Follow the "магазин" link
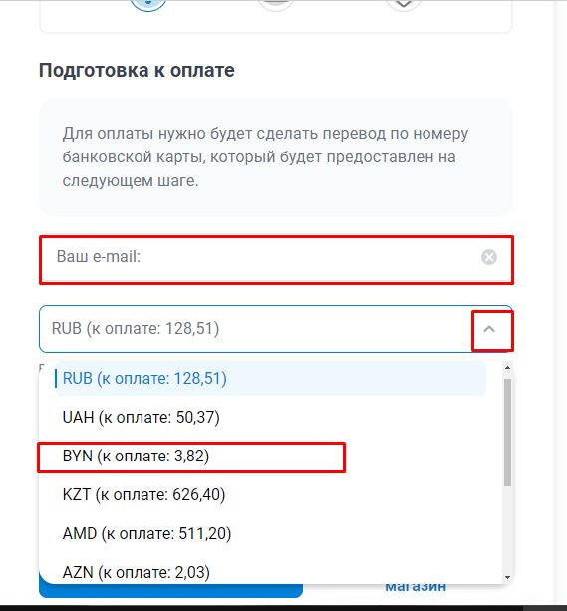The height and width of the screenshot is (611, 567). (x=416, y=587)
